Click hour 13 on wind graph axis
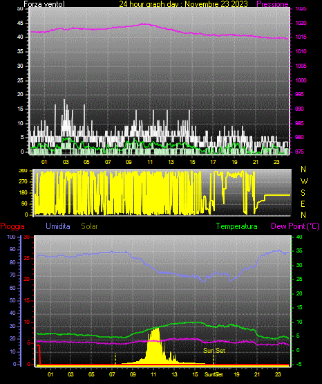Screen dimensions: 322x384 (171, 162)
